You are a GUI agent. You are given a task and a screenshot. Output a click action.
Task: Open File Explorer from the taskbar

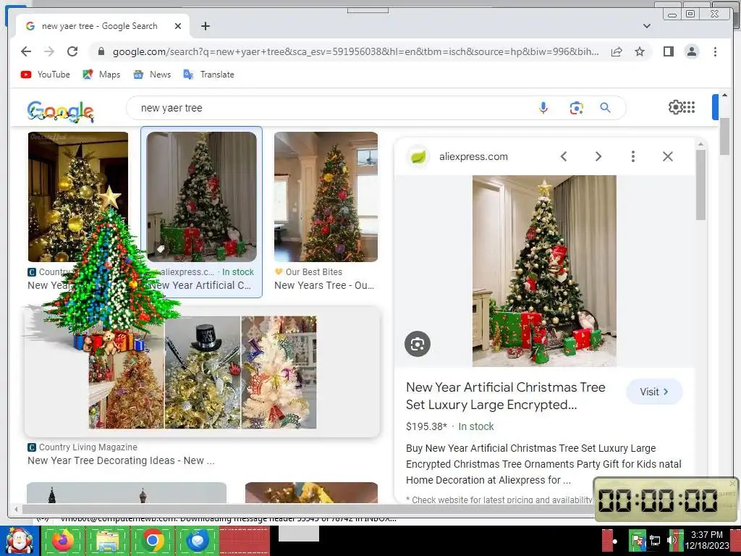click(x=108, y=541)
